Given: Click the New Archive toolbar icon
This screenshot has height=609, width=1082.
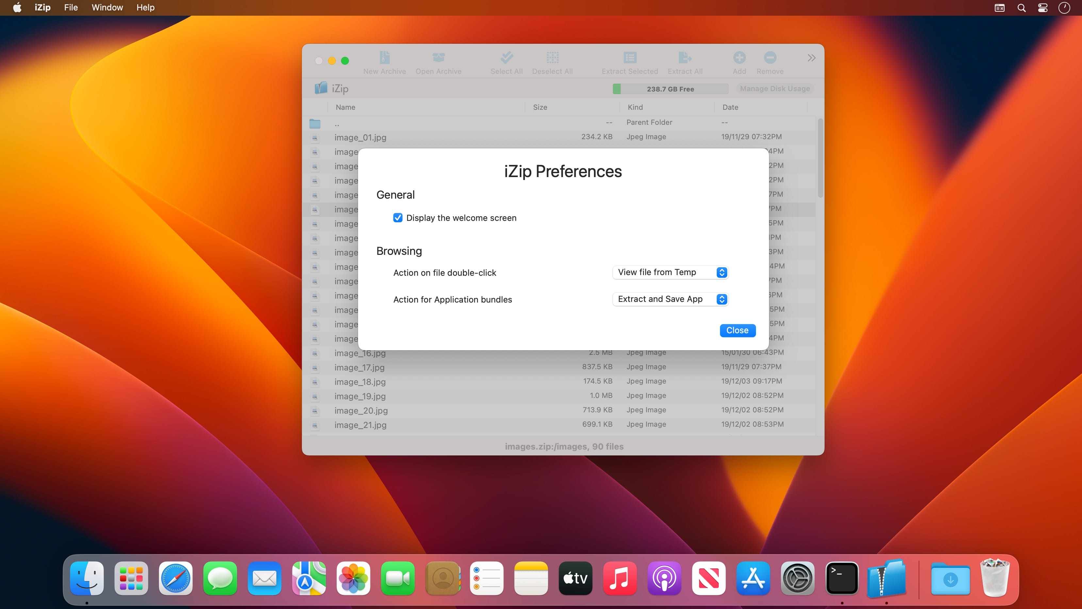Looking at the screenshot, I should tap(384, 58).
